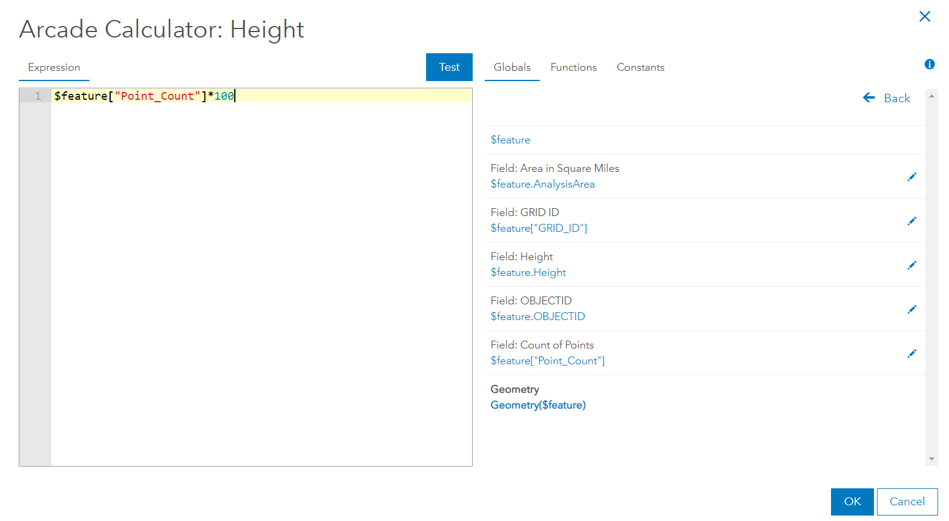
Task: Close the Arcade Calculator dialog
Action: [x=925, y=16]
